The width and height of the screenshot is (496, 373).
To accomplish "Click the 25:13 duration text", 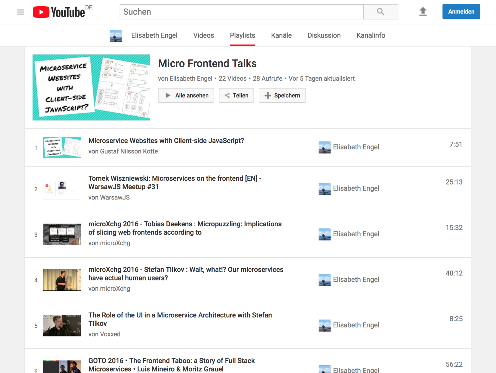I will [x=454, y=182].
